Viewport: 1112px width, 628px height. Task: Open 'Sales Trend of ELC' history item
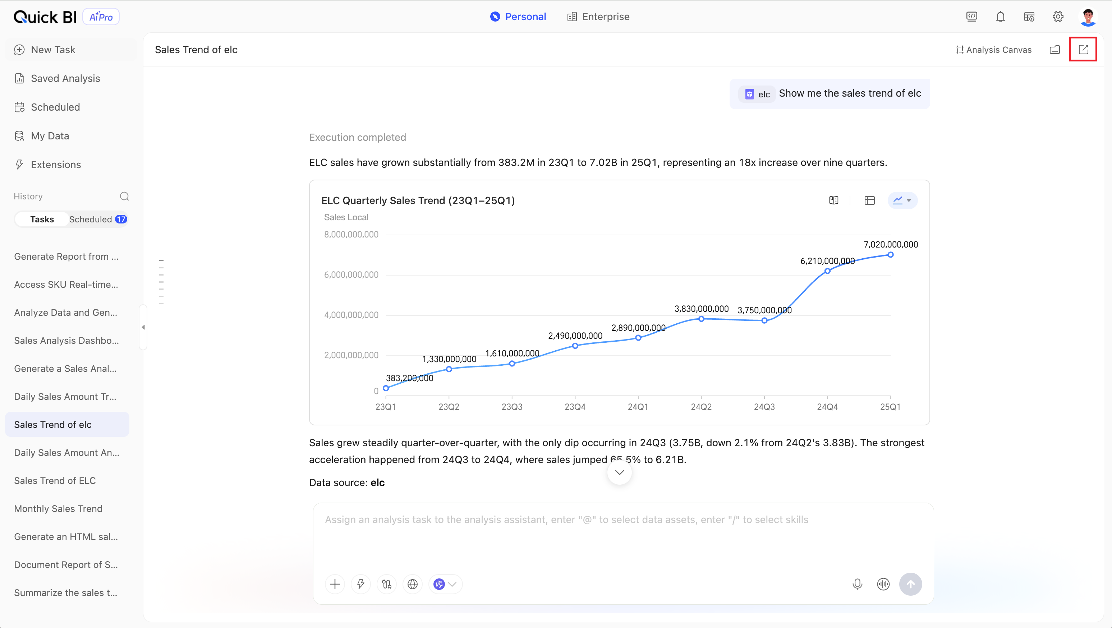(x=67, y=481)
